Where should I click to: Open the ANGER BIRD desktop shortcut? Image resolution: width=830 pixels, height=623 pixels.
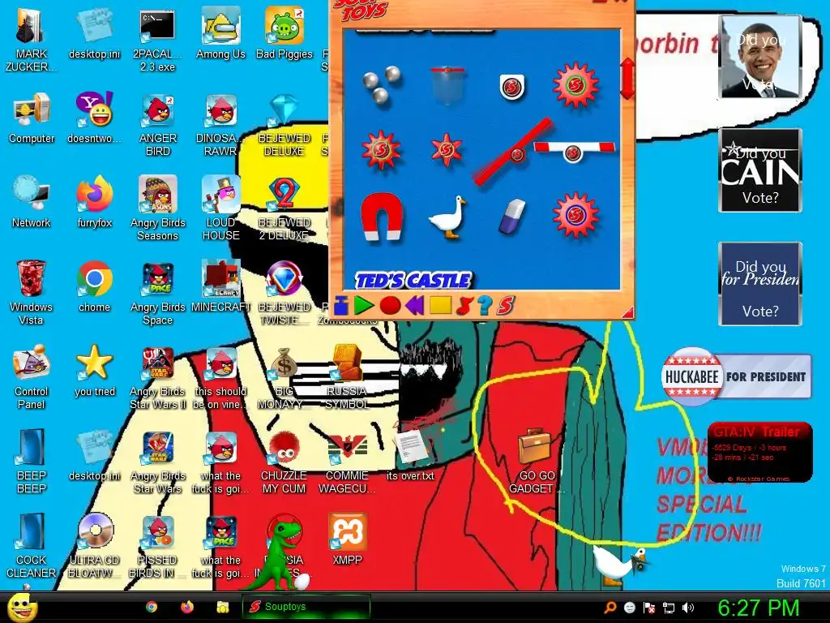pos(158,125)
